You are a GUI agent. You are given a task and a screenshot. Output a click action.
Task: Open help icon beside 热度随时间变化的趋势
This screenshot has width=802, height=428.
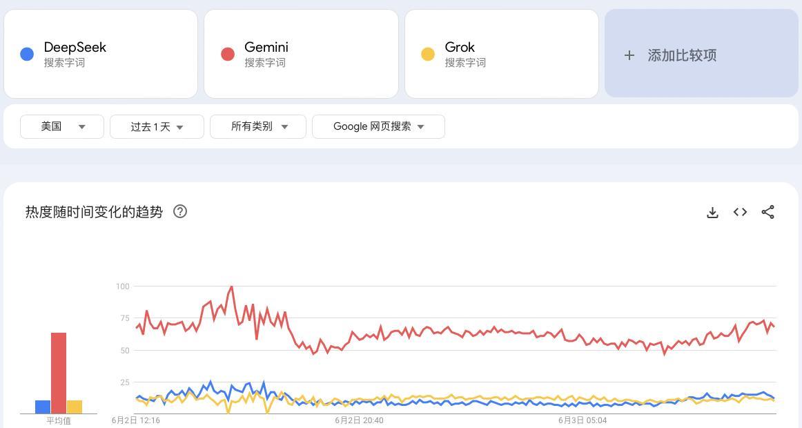coord(180,211)
